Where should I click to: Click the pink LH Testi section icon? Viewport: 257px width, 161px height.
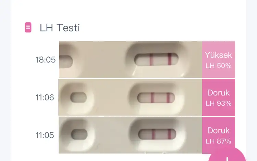[28, 27]
